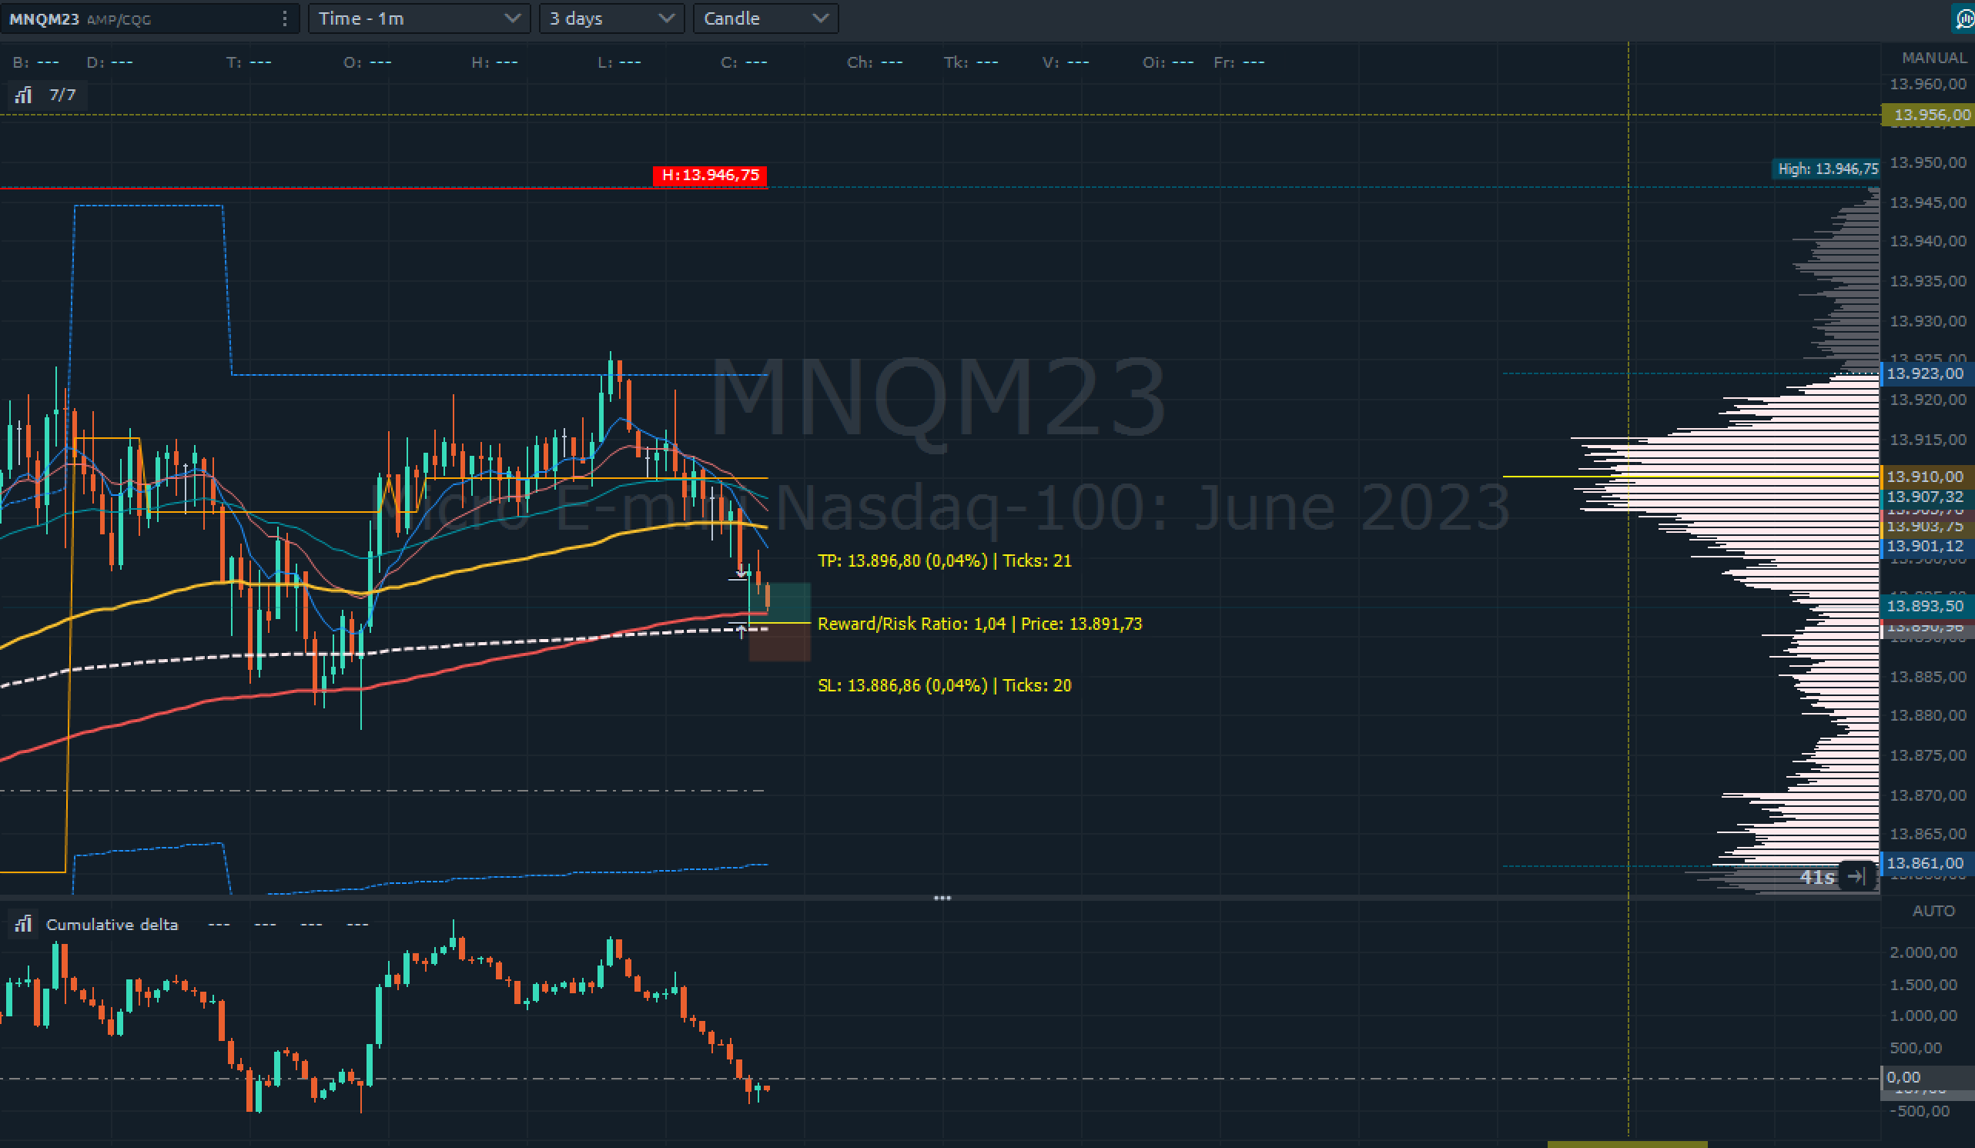1975x1148 pixels.
Task: Open the volume analysis icon at top right
Action: click(x=1965, y=18)
